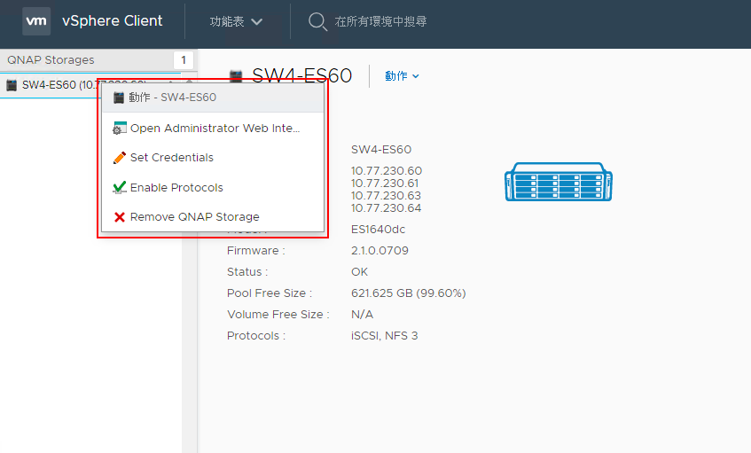
Task: Open the 功能表 dropdown menu
Action: 236,21
